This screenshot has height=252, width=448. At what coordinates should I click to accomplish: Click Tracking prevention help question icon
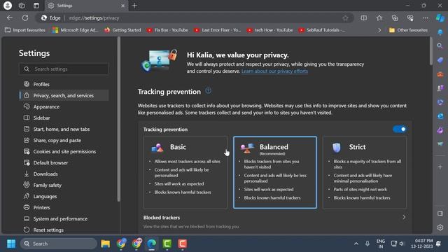tap(209, 91)
